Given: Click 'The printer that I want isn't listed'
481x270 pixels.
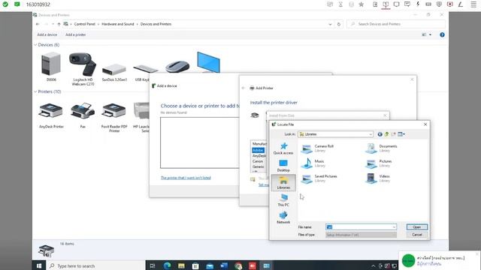Looking at the screenshot, I should (186, 178).
